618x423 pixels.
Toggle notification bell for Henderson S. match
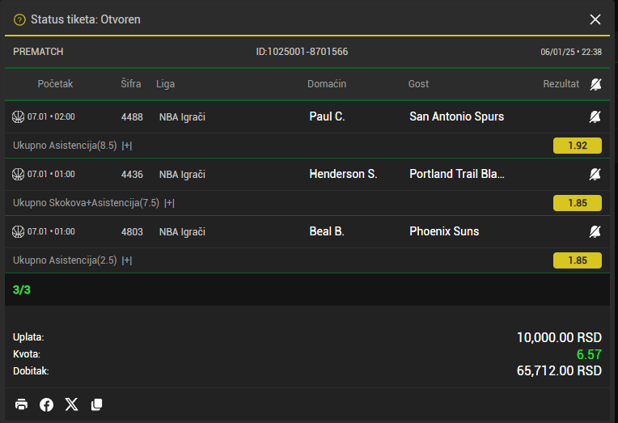(595, 174)
